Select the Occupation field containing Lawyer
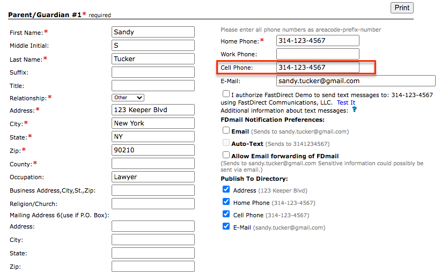Screen dimensions: 441x272 click(153, 177)
